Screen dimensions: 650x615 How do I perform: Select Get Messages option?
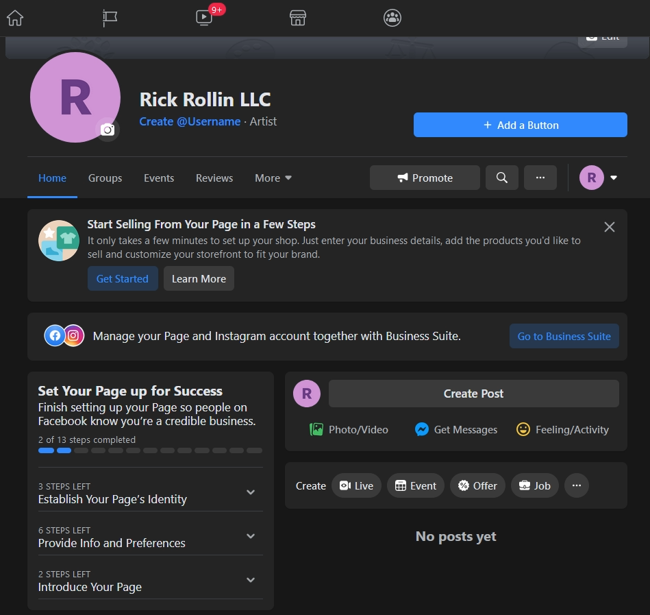coord(456,429)
